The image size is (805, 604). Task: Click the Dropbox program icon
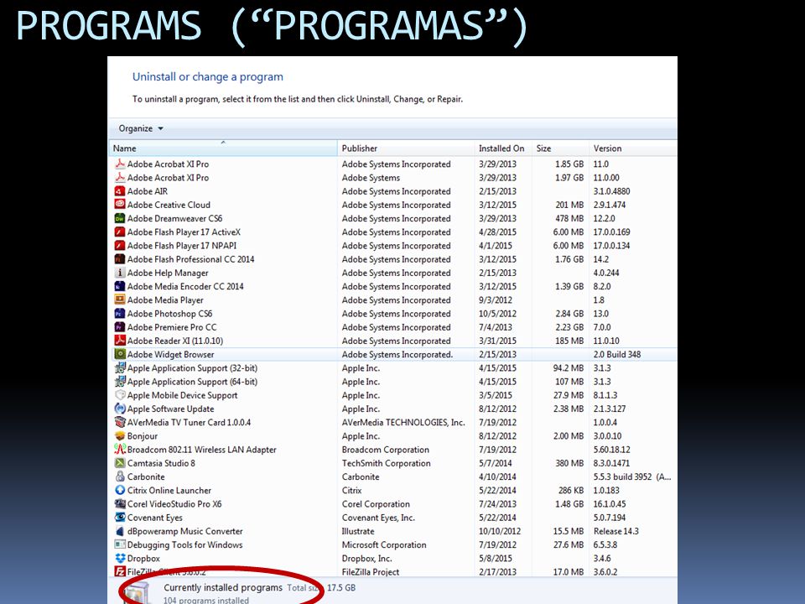120,559
